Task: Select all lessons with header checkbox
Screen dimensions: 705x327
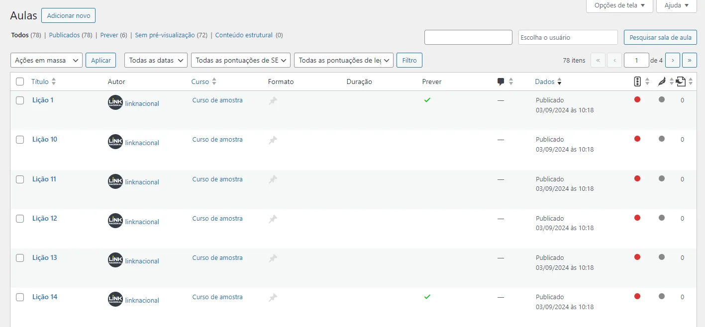Action: click(x=20, y=82)
